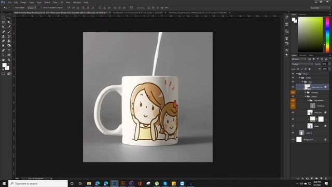This screenshot has width=332, height=187.
Task: Switch to the Swatches tab
Action: 302,15
